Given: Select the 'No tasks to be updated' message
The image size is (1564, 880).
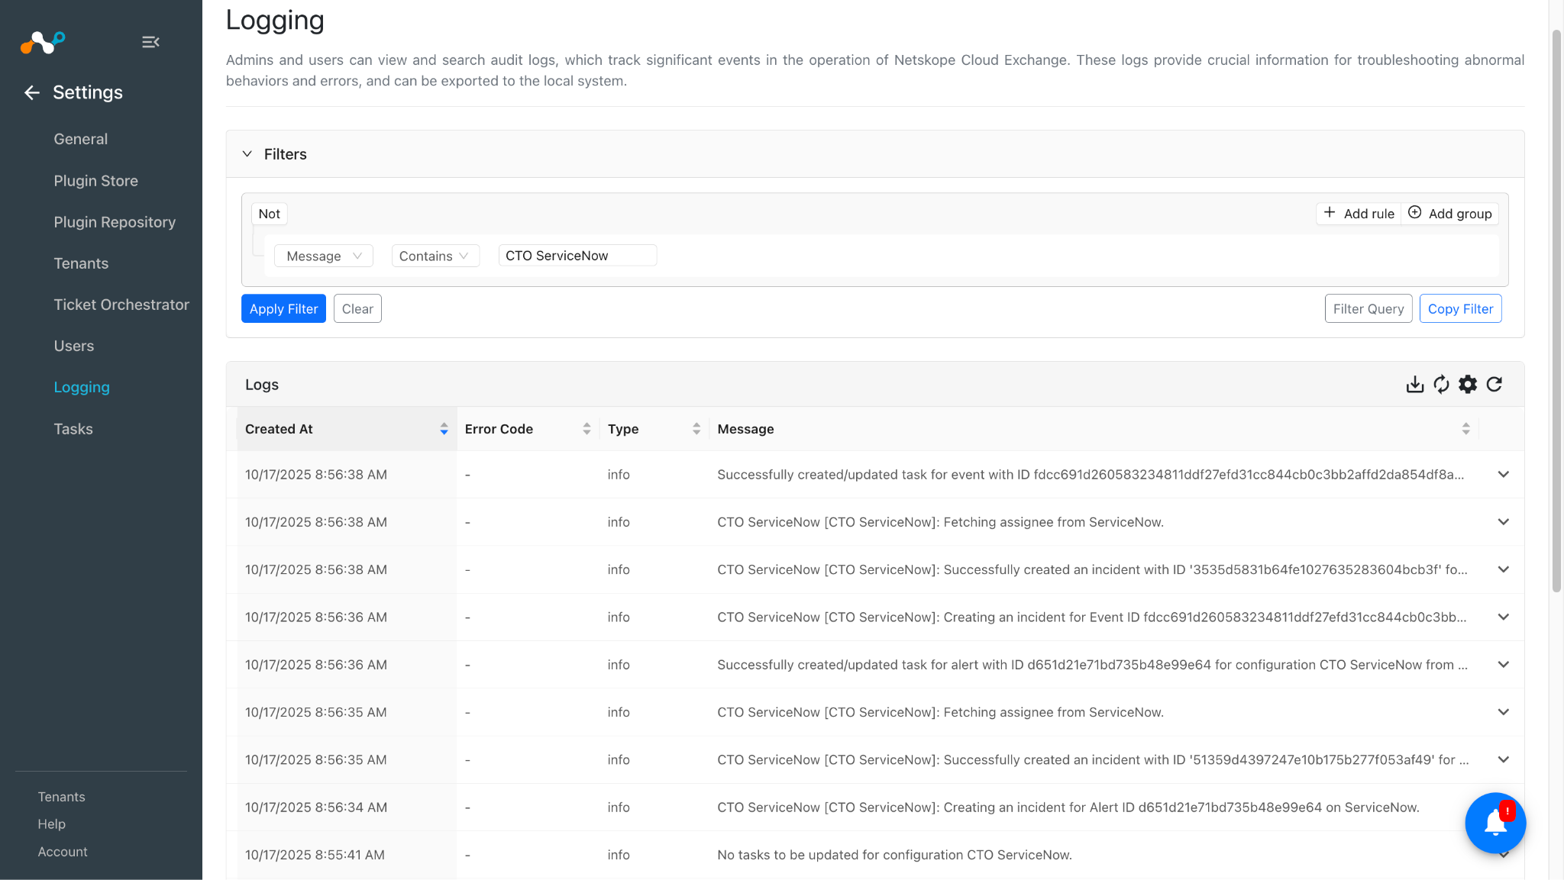Looking at the screenshot, I should click(894, 855).
